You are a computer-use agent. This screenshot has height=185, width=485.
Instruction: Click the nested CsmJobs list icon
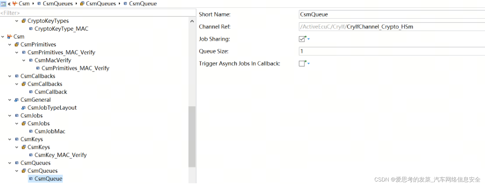click(24, 123)
